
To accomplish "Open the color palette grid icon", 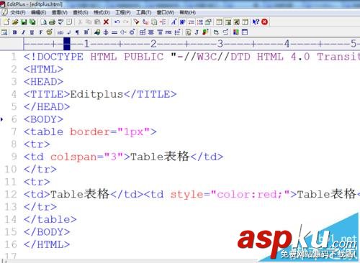I will click(x=236, y=32).
